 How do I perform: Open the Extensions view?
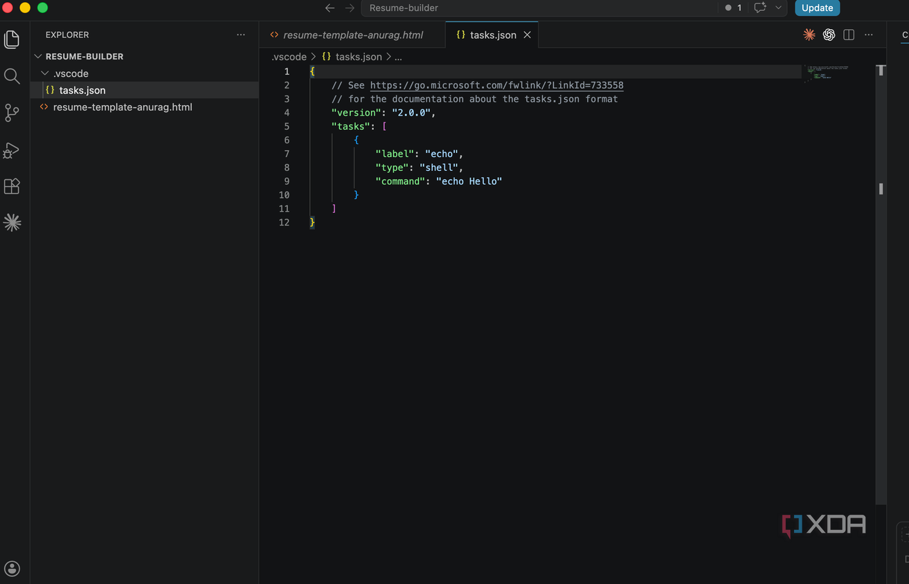click(x=12, y=186)
